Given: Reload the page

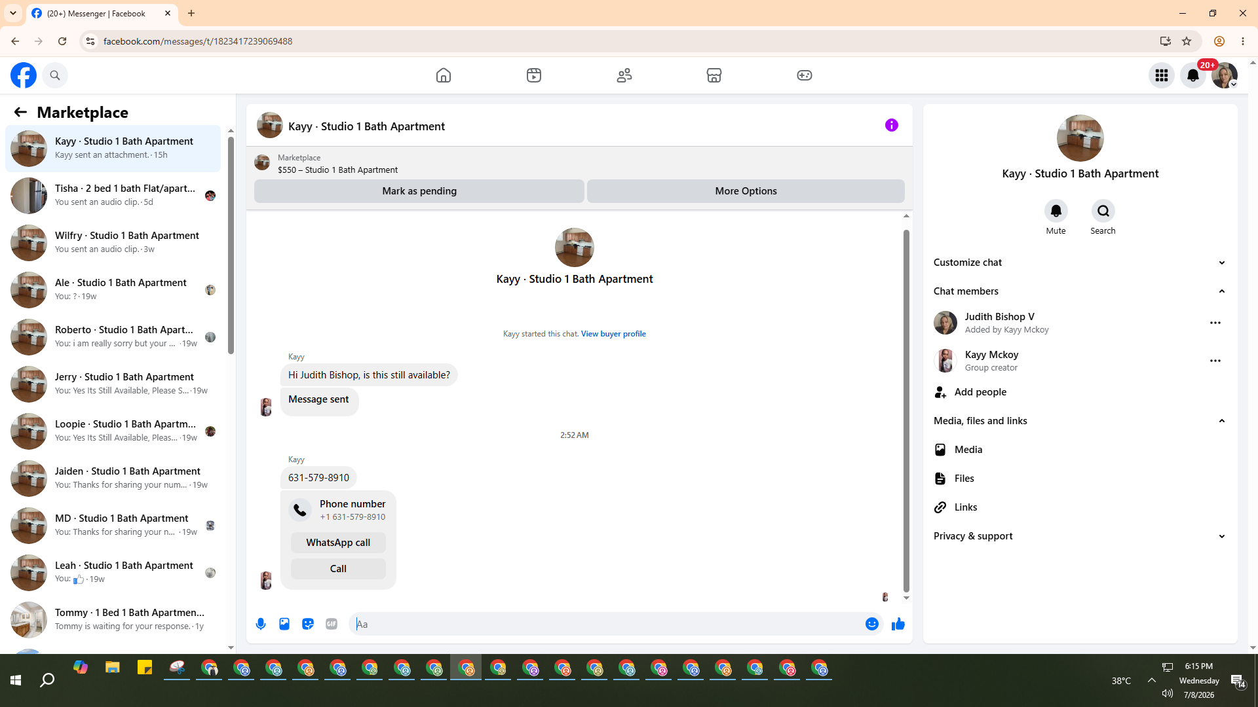Looking at the screenshot, I should point(62,41).
